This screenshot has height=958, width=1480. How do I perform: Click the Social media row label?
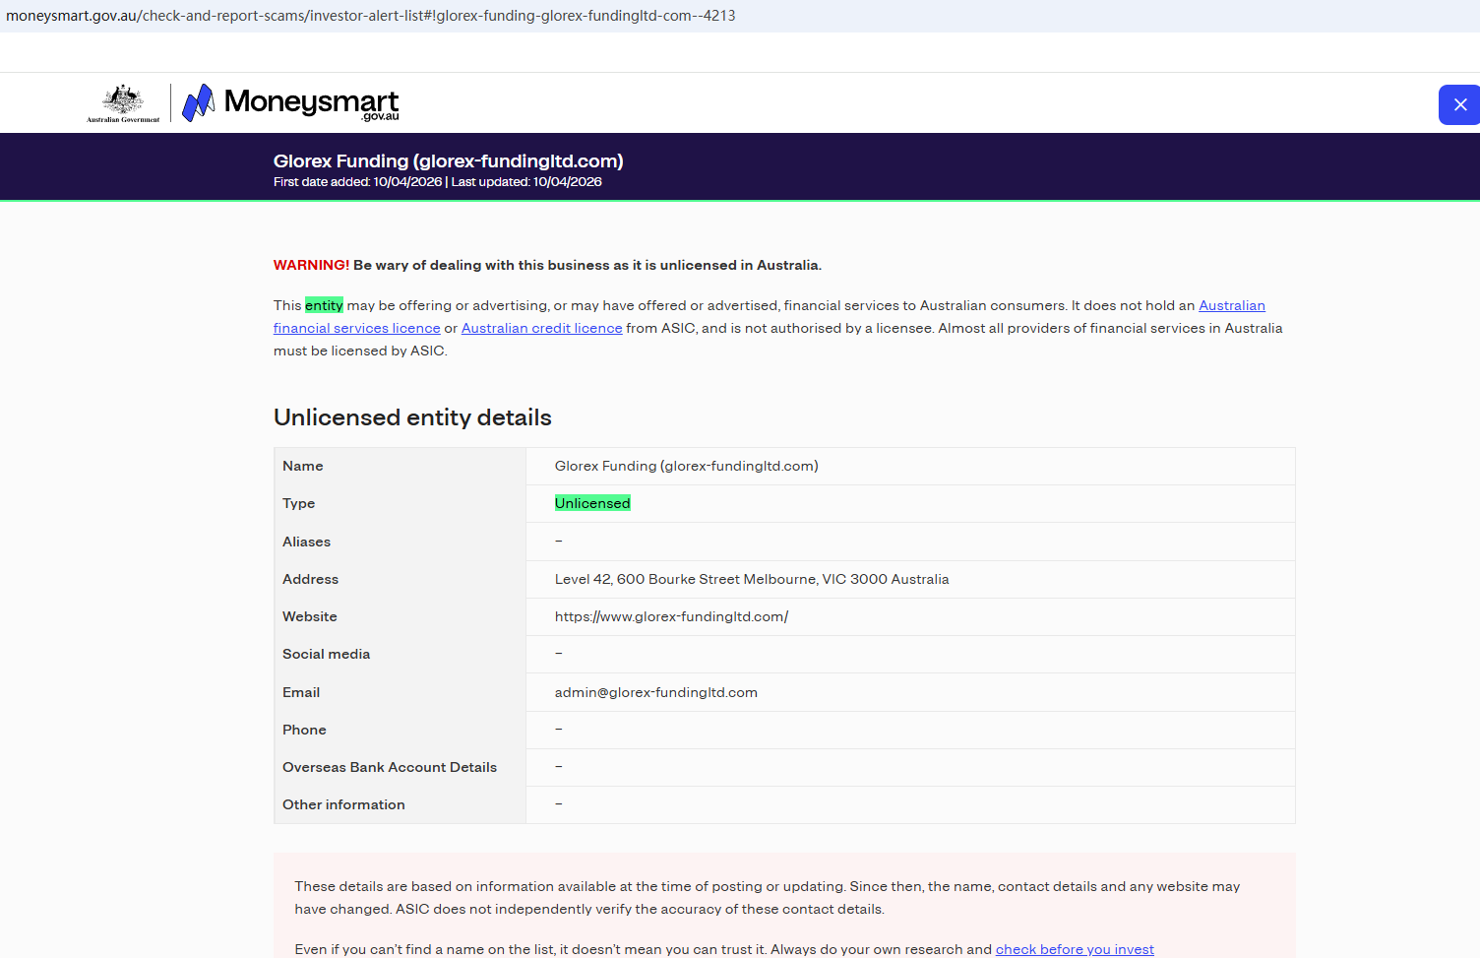[327, 654]
